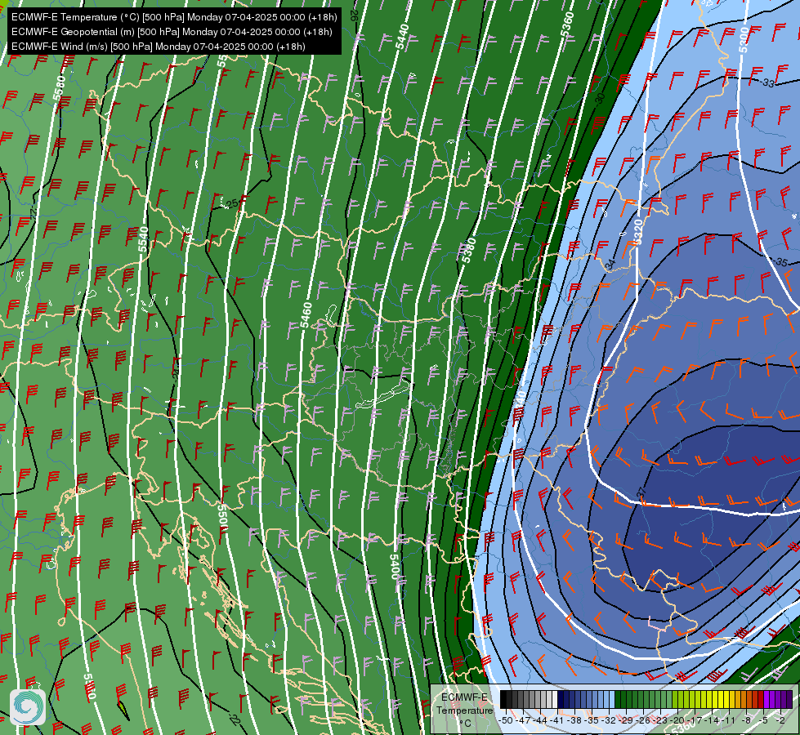Click the 5540 geopotential contour label
The height and width of the screenshot is (735, 800).
(x=143, y=238)
